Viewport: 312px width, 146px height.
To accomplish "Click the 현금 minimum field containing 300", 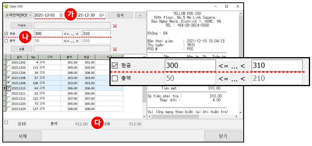I will [48, 34].
